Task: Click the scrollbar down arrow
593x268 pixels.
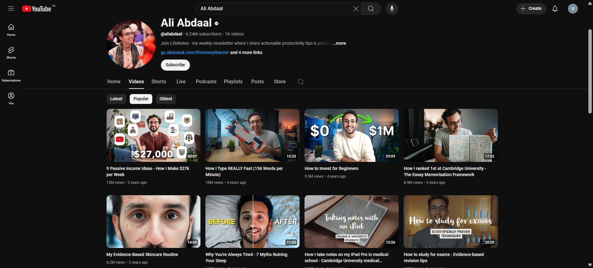Action: [590, 265]
